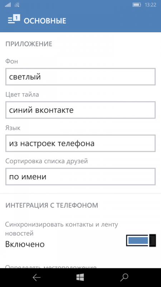Tap the cellular signal strength icon
The height and width of the screenshot is (287, 161).
coord(8,5)
